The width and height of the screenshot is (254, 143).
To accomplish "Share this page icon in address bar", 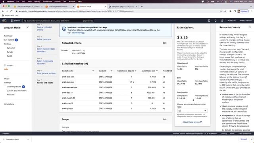I will 221,11.
